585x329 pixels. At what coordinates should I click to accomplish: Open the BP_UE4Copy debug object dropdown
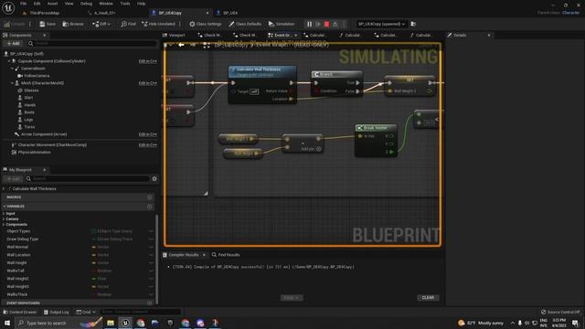point(381,24)
